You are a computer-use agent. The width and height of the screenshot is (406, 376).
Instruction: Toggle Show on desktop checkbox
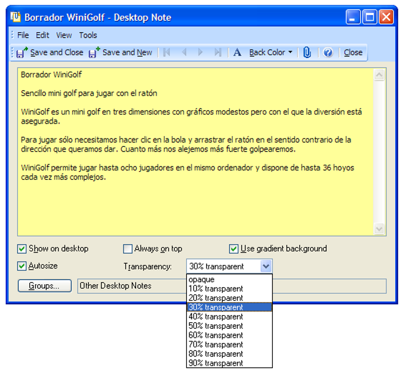click(x=21, y=249)
